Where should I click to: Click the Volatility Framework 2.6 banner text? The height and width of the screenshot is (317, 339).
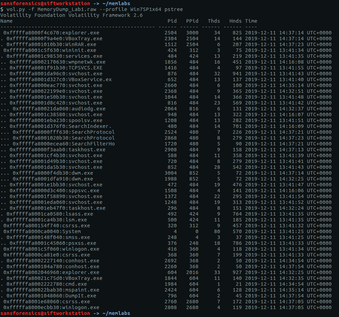72,15
